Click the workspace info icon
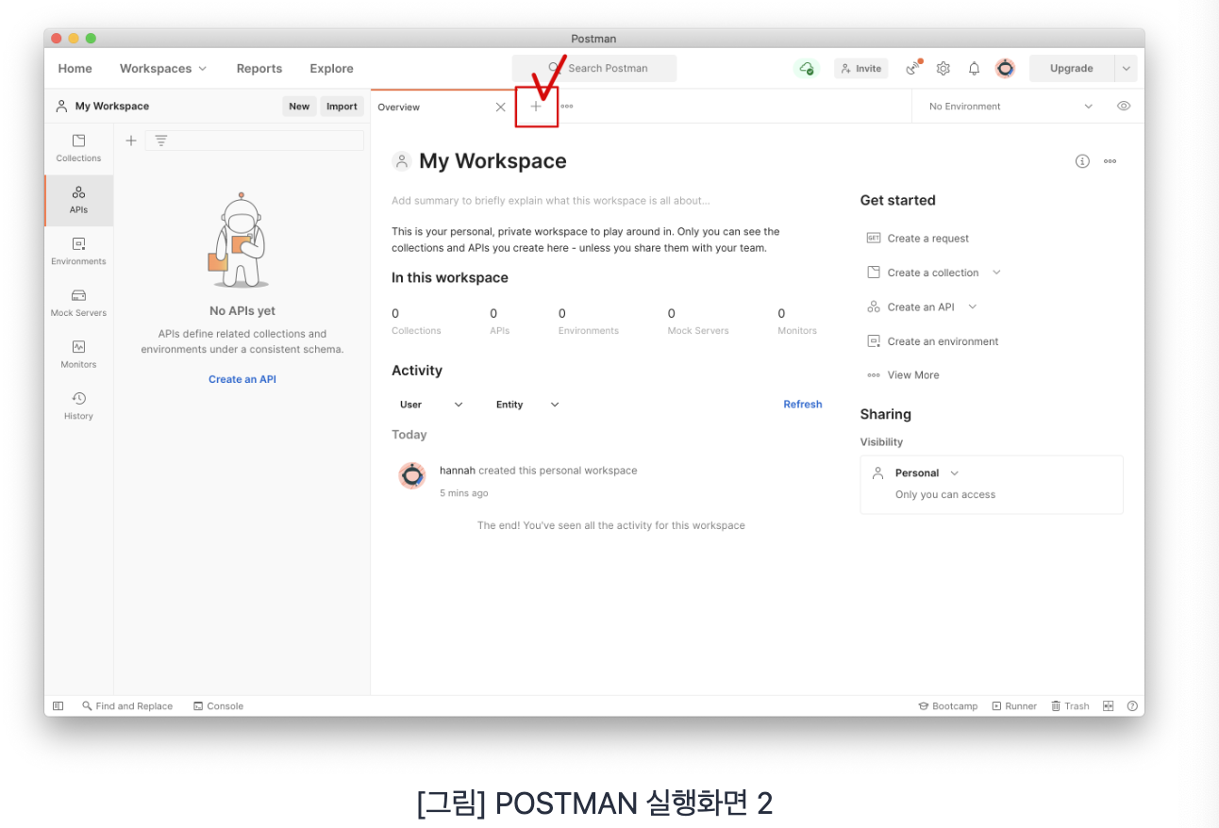The image size is (1219, 828). (x=1082, y=161)
